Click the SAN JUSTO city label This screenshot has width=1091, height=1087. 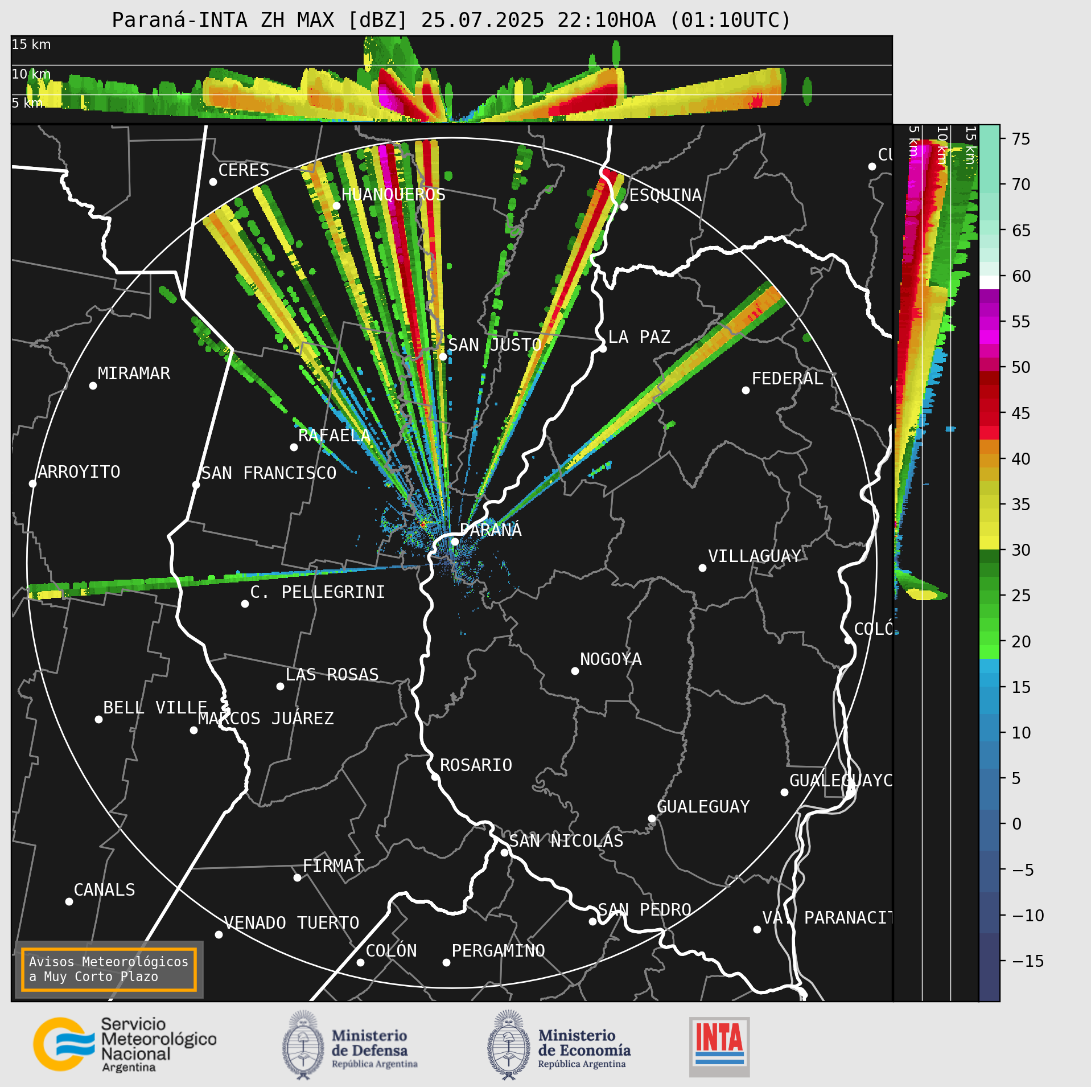[x=495, y=345]
